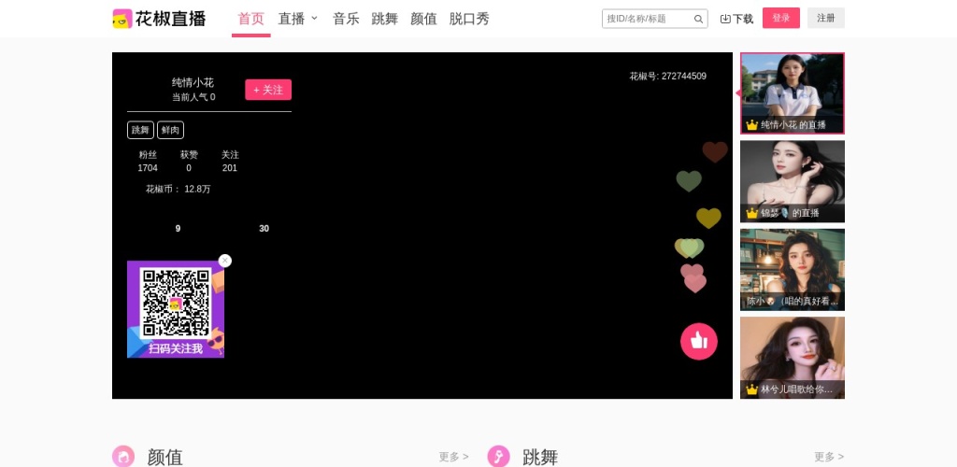Click the 跳舞 section heading
Viewport: 957px width, 467px height.
540,458
